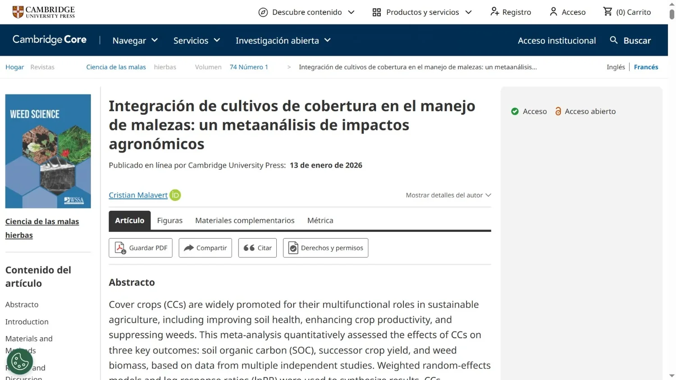Click the PDF icon in Guardar PDF
This screenshot has height=380, width=676.
coord(120,248)
